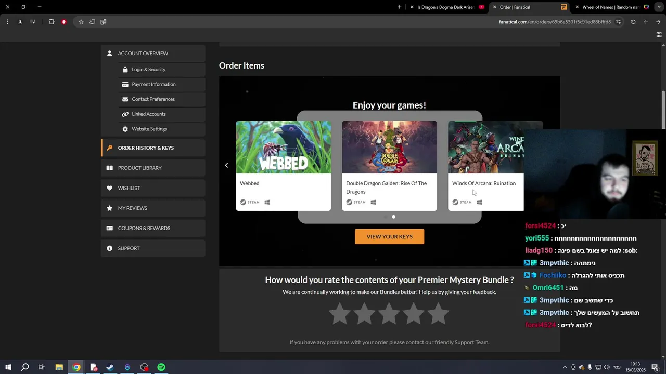Open Account Overview in sidebar
The height and width of the screenshot is (374, 666).
[x=153, y=53]
